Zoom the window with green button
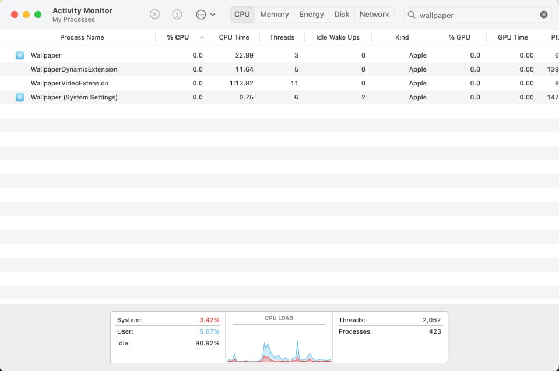Screen dimensions: 559x371 click(38, 15)
